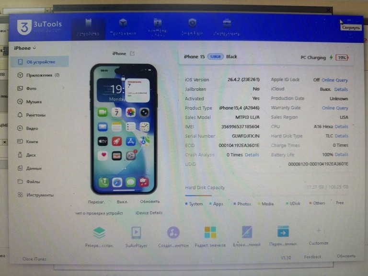This screenshot has width=368, height=276.
Task: Open the icon editor tool
Action: [x=210, y=232]
